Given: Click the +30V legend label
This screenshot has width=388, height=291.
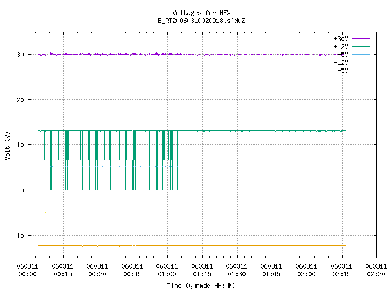Looking at the screenshot, I should (341, 39).
